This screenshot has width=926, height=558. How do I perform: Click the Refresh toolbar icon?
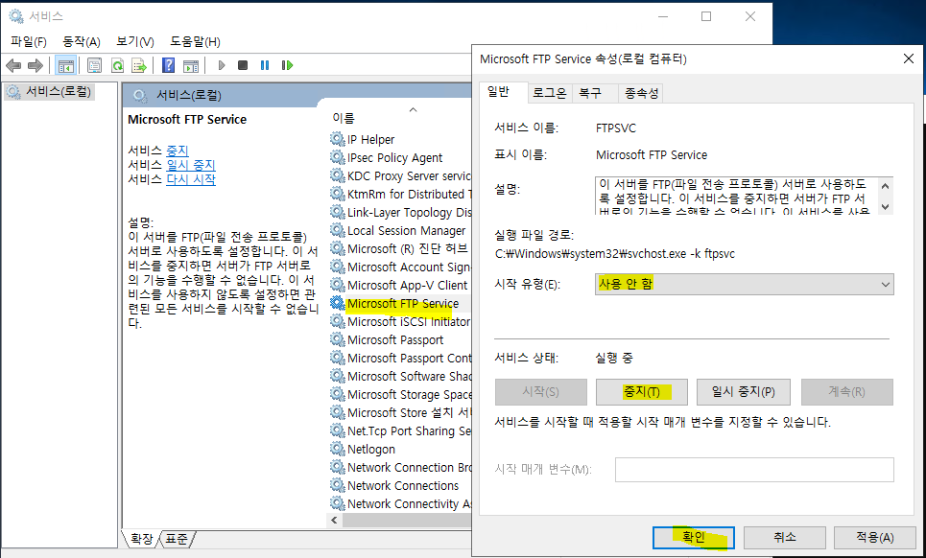(117, 65)
